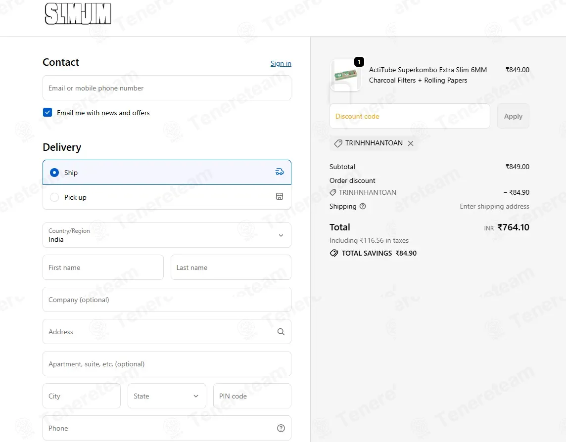The width and height of the screenshot is (566, 442).
Task: Select the Ship delivery option
Action: pyautogui.click(x=167, y=172)
